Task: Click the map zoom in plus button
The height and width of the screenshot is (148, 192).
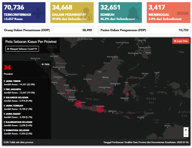Action: (x=186, y=130)
